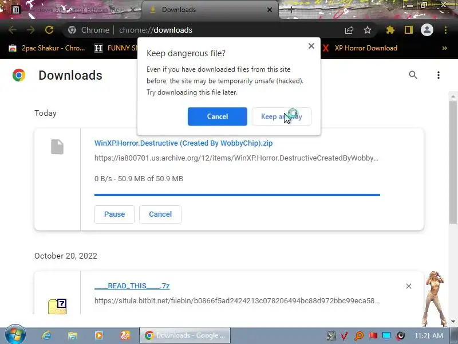This screenshot has height=344, width=458.
Task: Click the scrollbar down arrow
Action: [453, 321]
